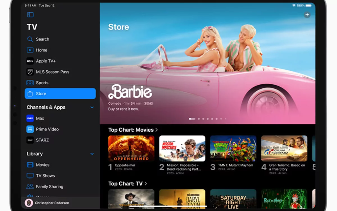Open the Top Chart: Movies list
Viewport: 337px width, 211px height.
point(133,130)
